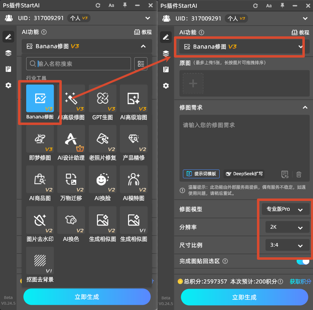
Task: Open the layers sidebar icon in left panel
Action: (x=8, y=53)
